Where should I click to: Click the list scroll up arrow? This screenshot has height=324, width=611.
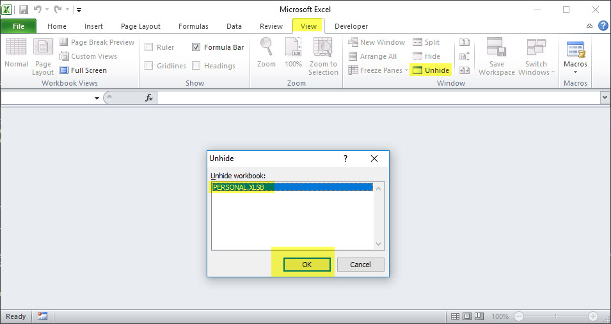click(x=378, y=189)
